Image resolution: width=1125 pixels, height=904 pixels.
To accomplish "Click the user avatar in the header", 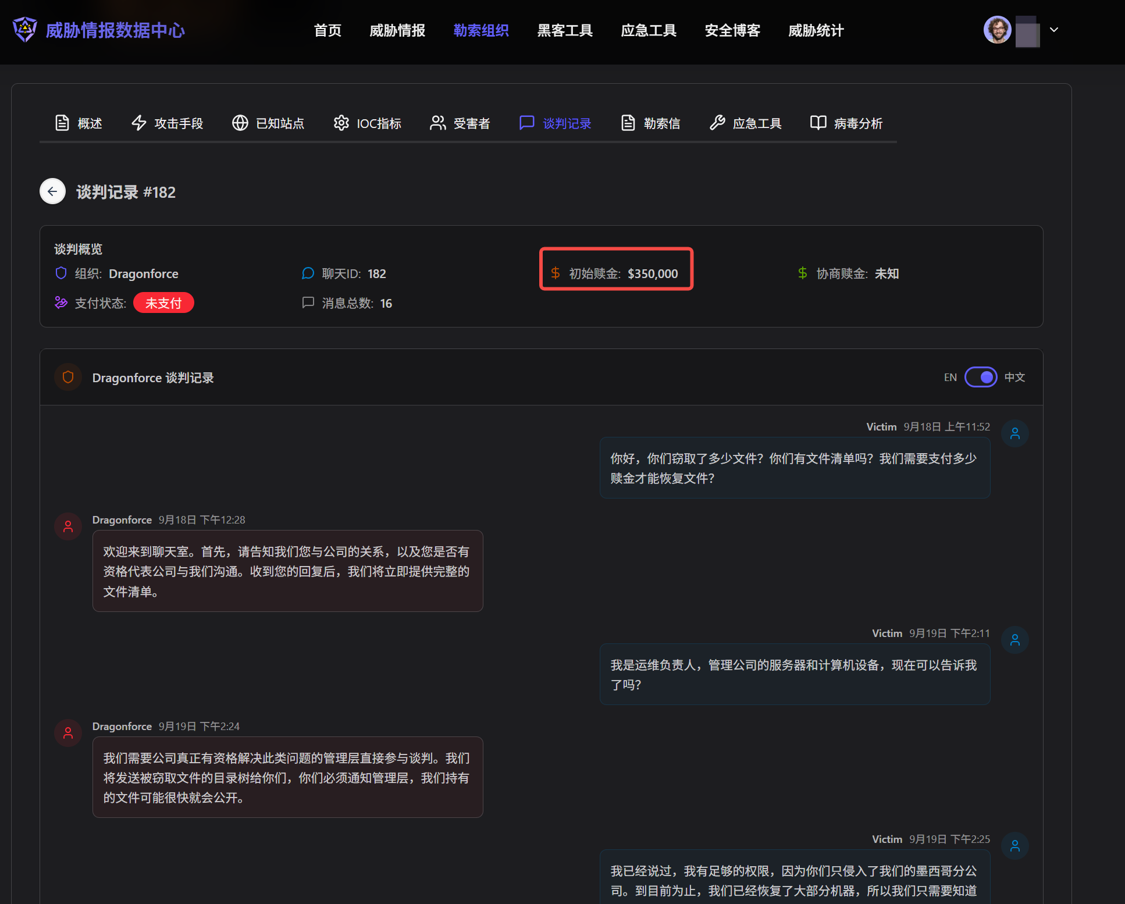I will [x=997, y=30].
